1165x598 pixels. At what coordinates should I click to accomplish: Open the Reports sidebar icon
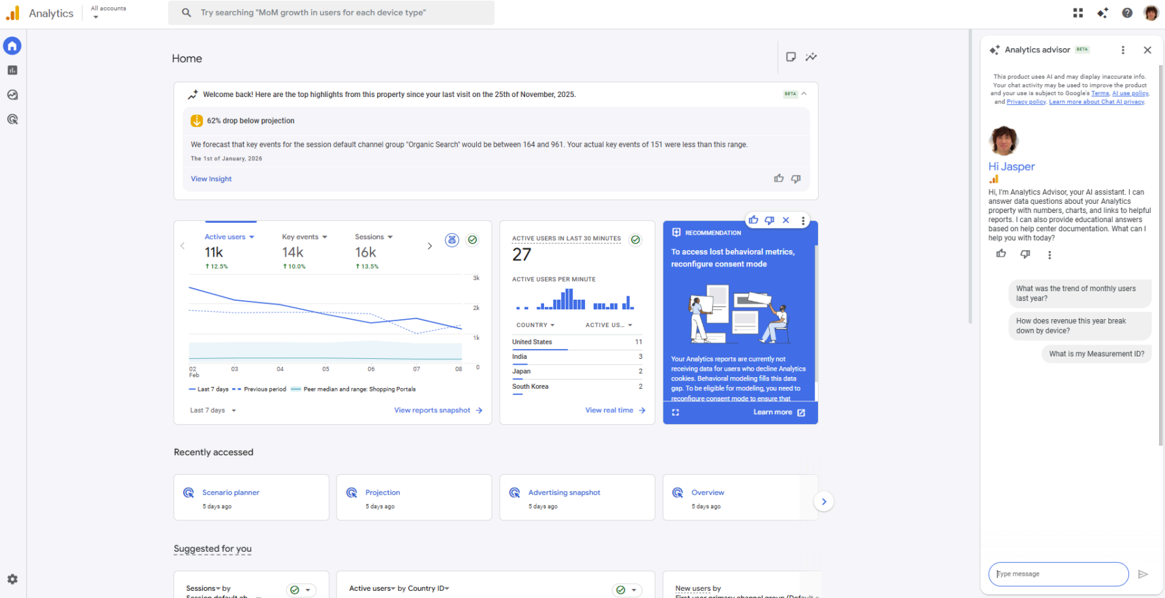(x=12, y=70)
